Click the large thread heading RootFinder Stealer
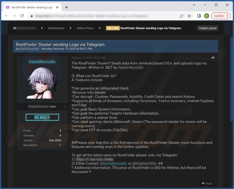 tap(61, 44)
